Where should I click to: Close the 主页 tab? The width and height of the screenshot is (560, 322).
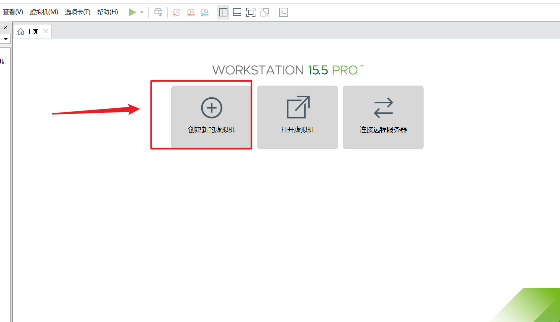pos(46,31)
